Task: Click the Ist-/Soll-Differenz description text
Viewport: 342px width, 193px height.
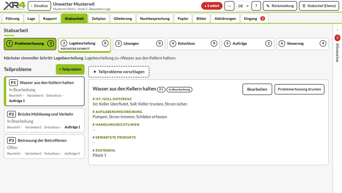Action: [140, 104]
